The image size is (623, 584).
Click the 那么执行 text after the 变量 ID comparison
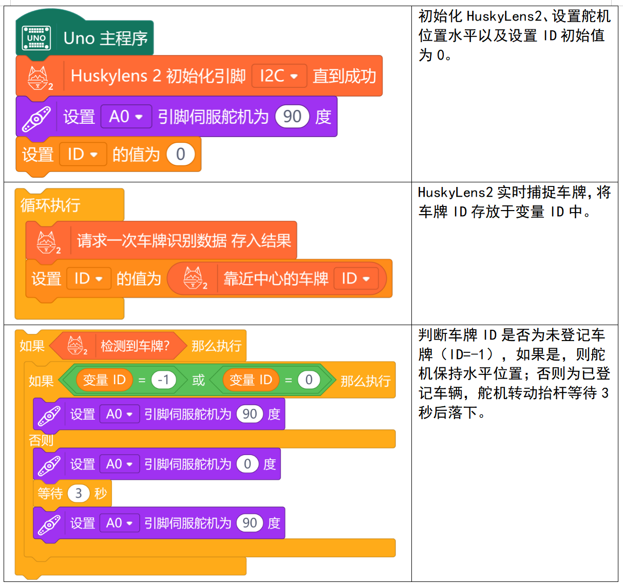[366, 381]
